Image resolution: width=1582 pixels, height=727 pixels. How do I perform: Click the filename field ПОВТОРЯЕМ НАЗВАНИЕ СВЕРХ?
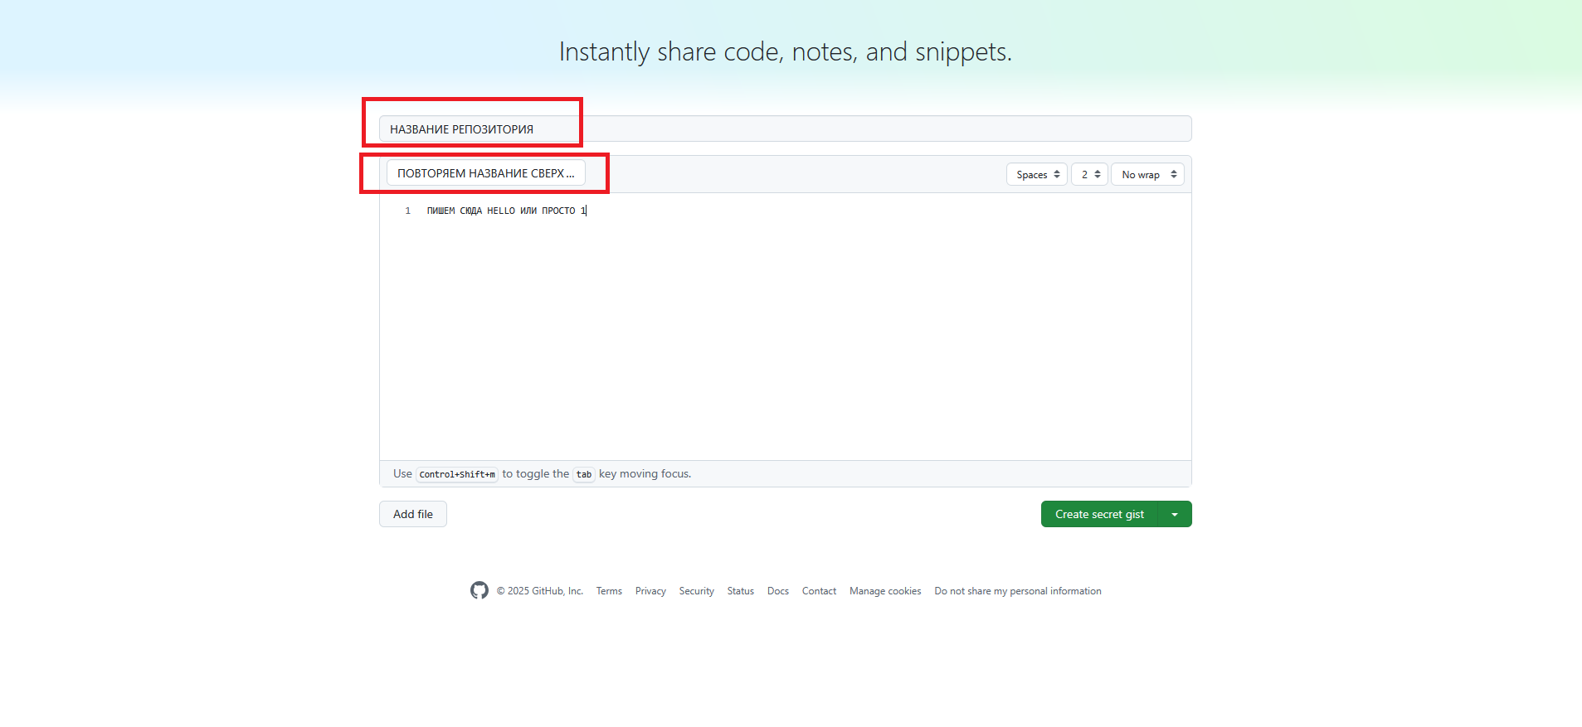485,173
